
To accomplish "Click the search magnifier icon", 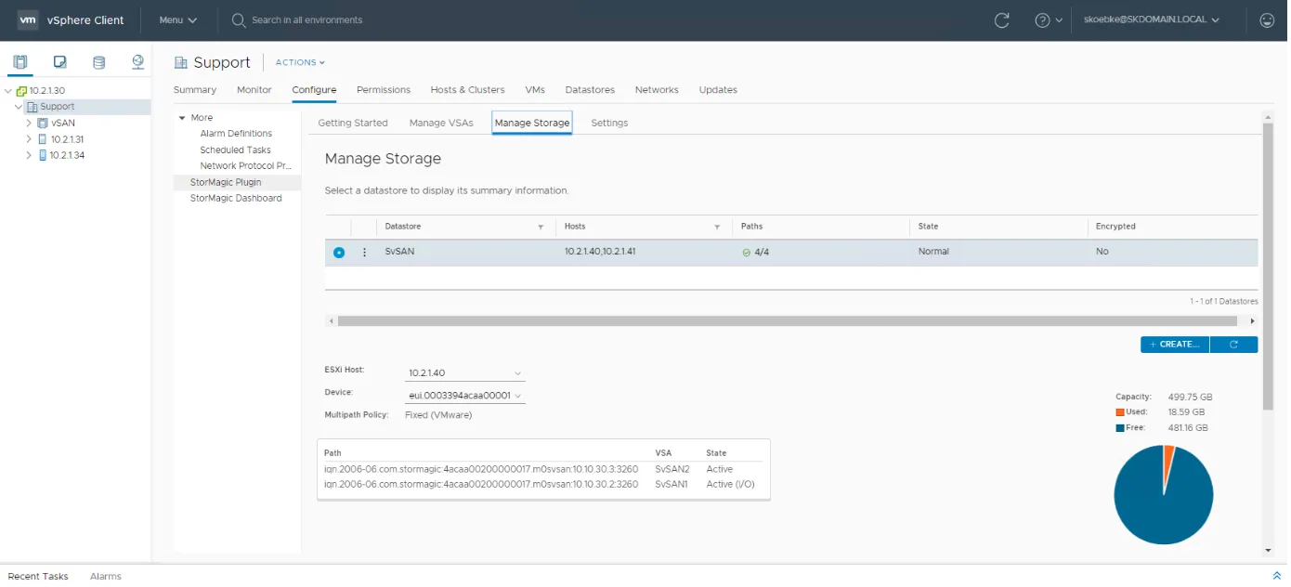I will click(239, 20).
